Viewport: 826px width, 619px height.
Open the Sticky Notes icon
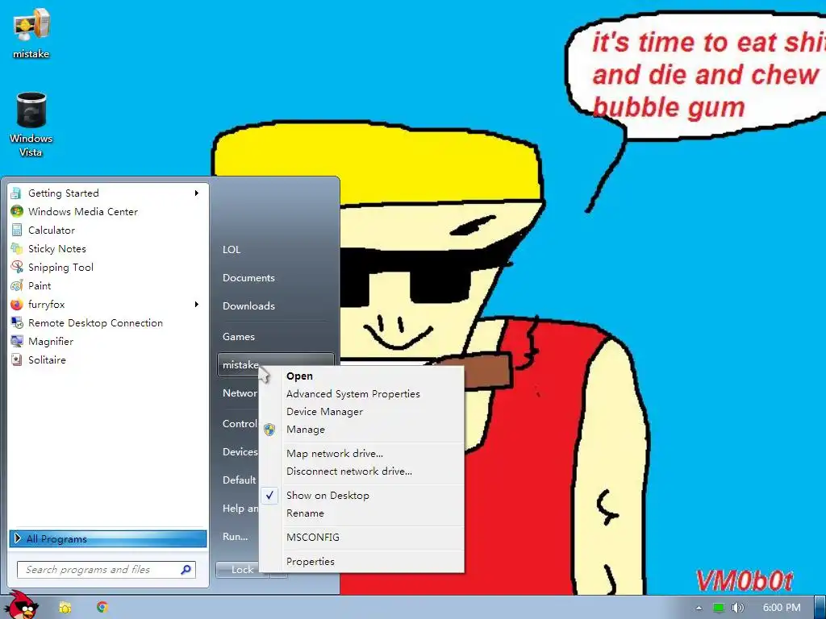pyautogui.click(x=17, y=248)
